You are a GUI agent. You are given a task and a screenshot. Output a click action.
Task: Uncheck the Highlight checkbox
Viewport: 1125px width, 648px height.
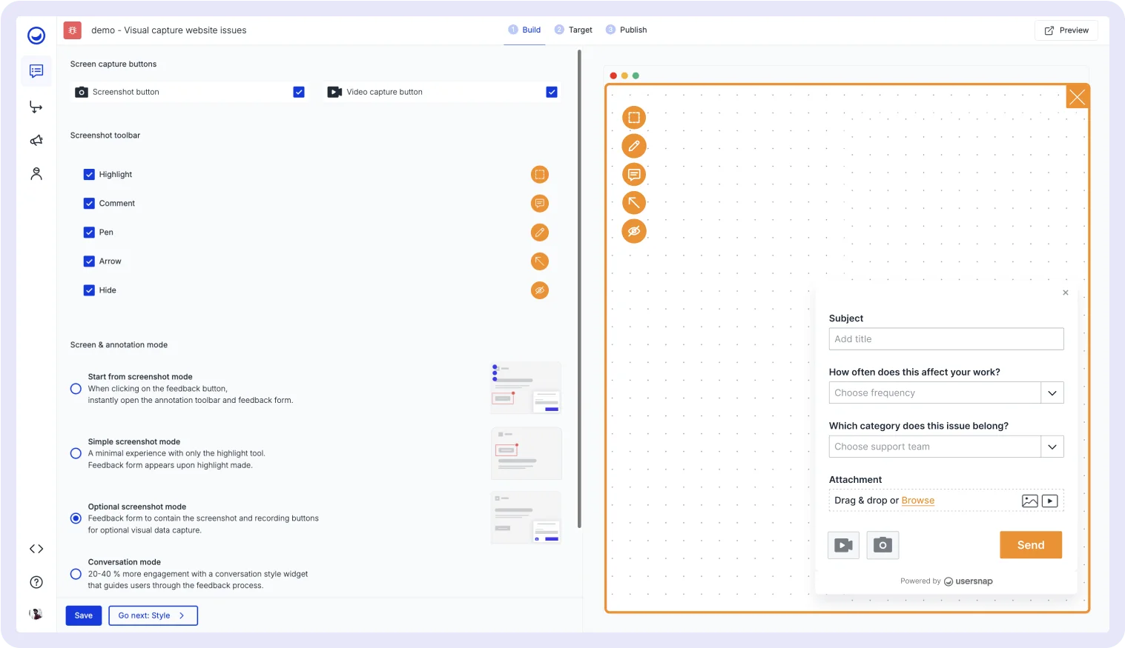point(89,175)
